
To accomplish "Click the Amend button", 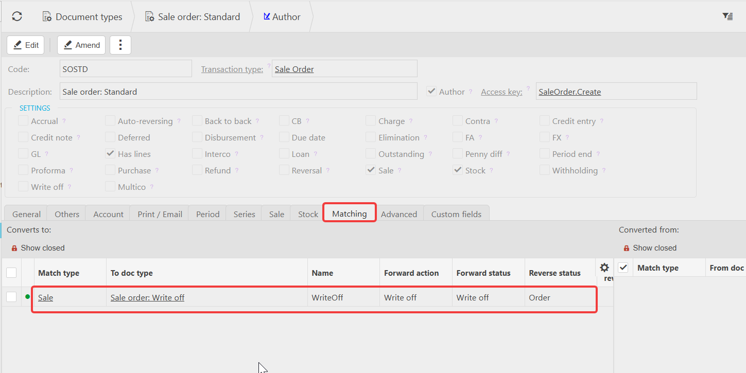I will click(81, 45).
